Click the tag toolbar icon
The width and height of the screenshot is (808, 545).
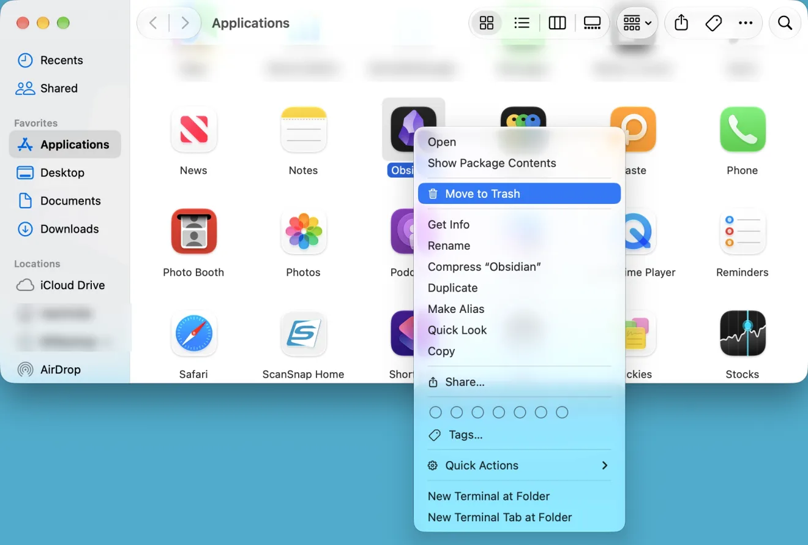(713, 23)
